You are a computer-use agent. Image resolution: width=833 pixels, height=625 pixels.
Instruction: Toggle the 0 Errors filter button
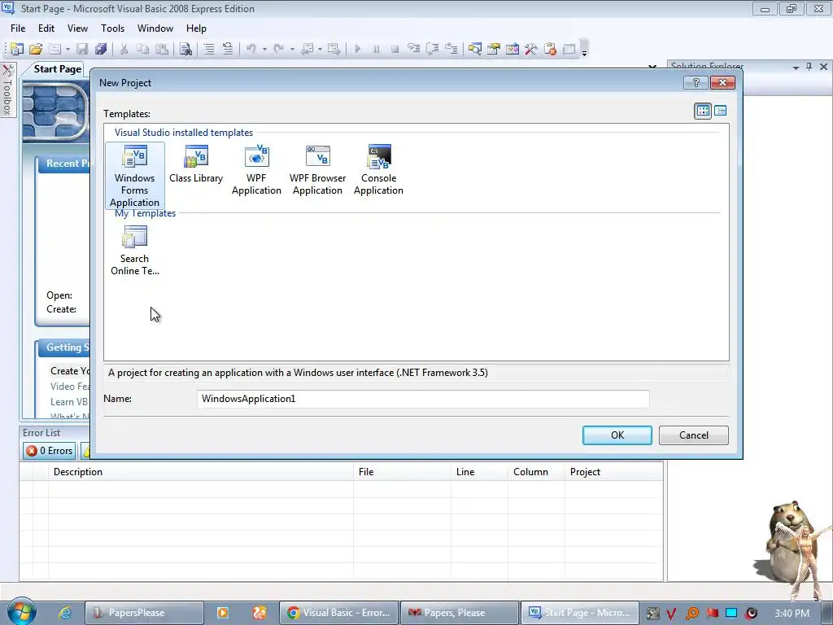pyautogui.click(x=50, y=451)
